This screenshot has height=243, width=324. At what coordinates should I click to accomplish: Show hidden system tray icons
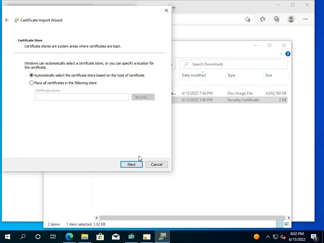[268, 237]
